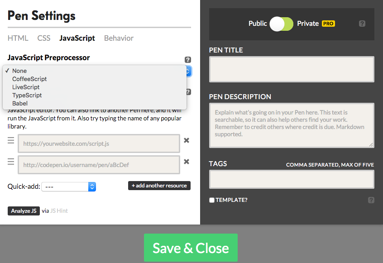Enable the Template checkbox
This screenshot has height=263, width=383.
(212, 200)
